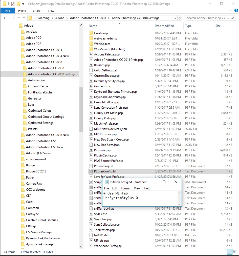Customize Quick Access Toolbar dropdown
239x256 pixels.
point(23,4)
